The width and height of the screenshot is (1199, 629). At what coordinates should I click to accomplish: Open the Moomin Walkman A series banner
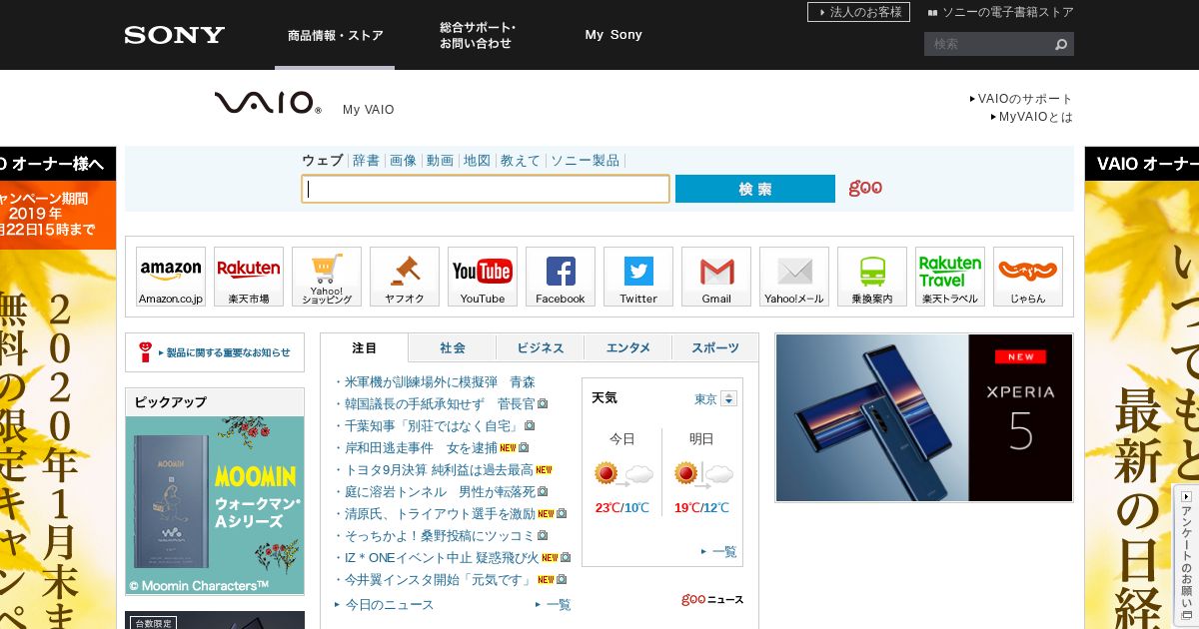(x=215, y=505)
